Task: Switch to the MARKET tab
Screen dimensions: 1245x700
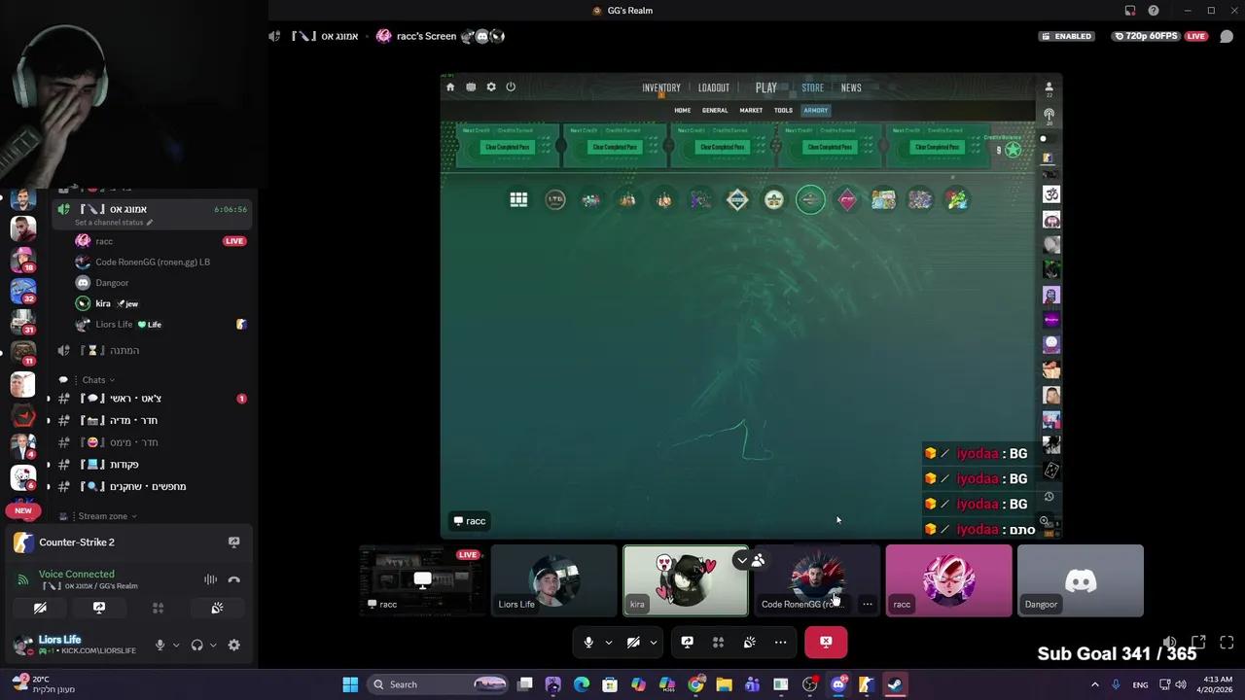Action: (x=750, y=110)
